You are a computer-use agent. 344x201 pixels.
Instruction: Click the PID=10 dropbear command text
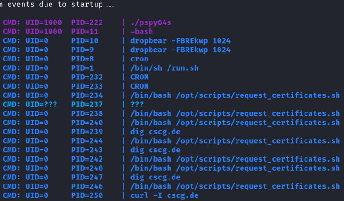click(180, 41)
